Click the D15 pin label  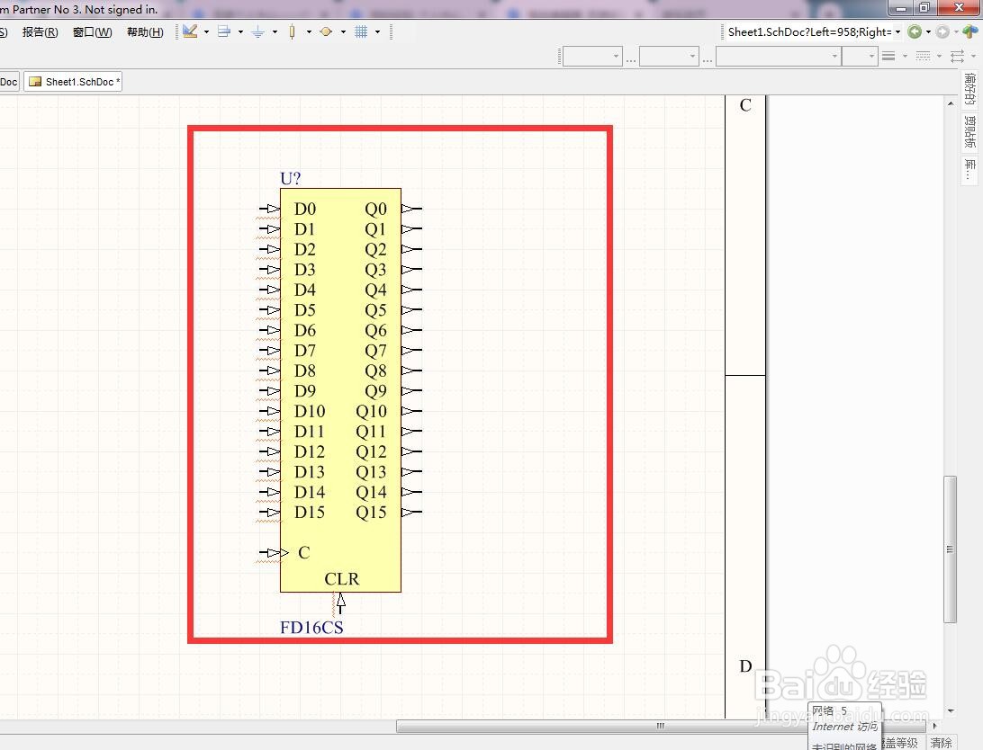click(310, 512)
